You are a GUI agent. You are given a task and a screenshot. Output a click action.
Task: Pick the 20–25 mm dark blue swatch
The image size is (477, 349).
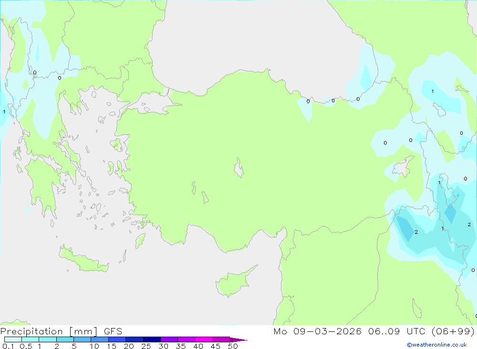tap(135, 339)
